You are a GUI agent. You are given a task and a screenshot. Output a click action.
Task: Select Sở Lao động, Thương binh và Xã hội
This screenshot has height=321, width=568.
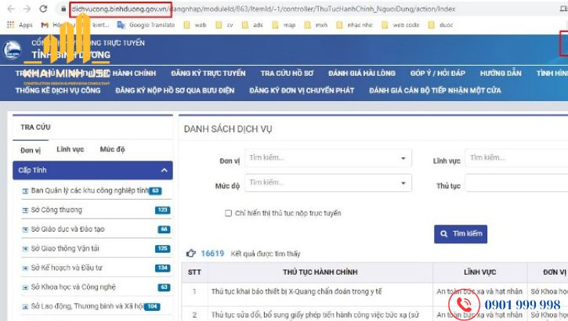click(87, 306)
